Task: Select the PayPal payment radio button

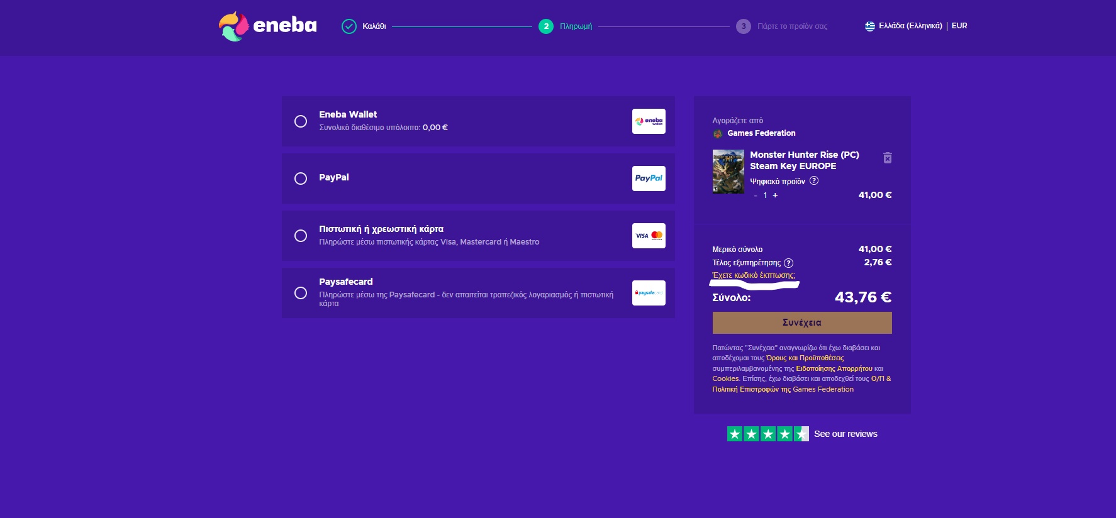Action: (x=301, y=179)
